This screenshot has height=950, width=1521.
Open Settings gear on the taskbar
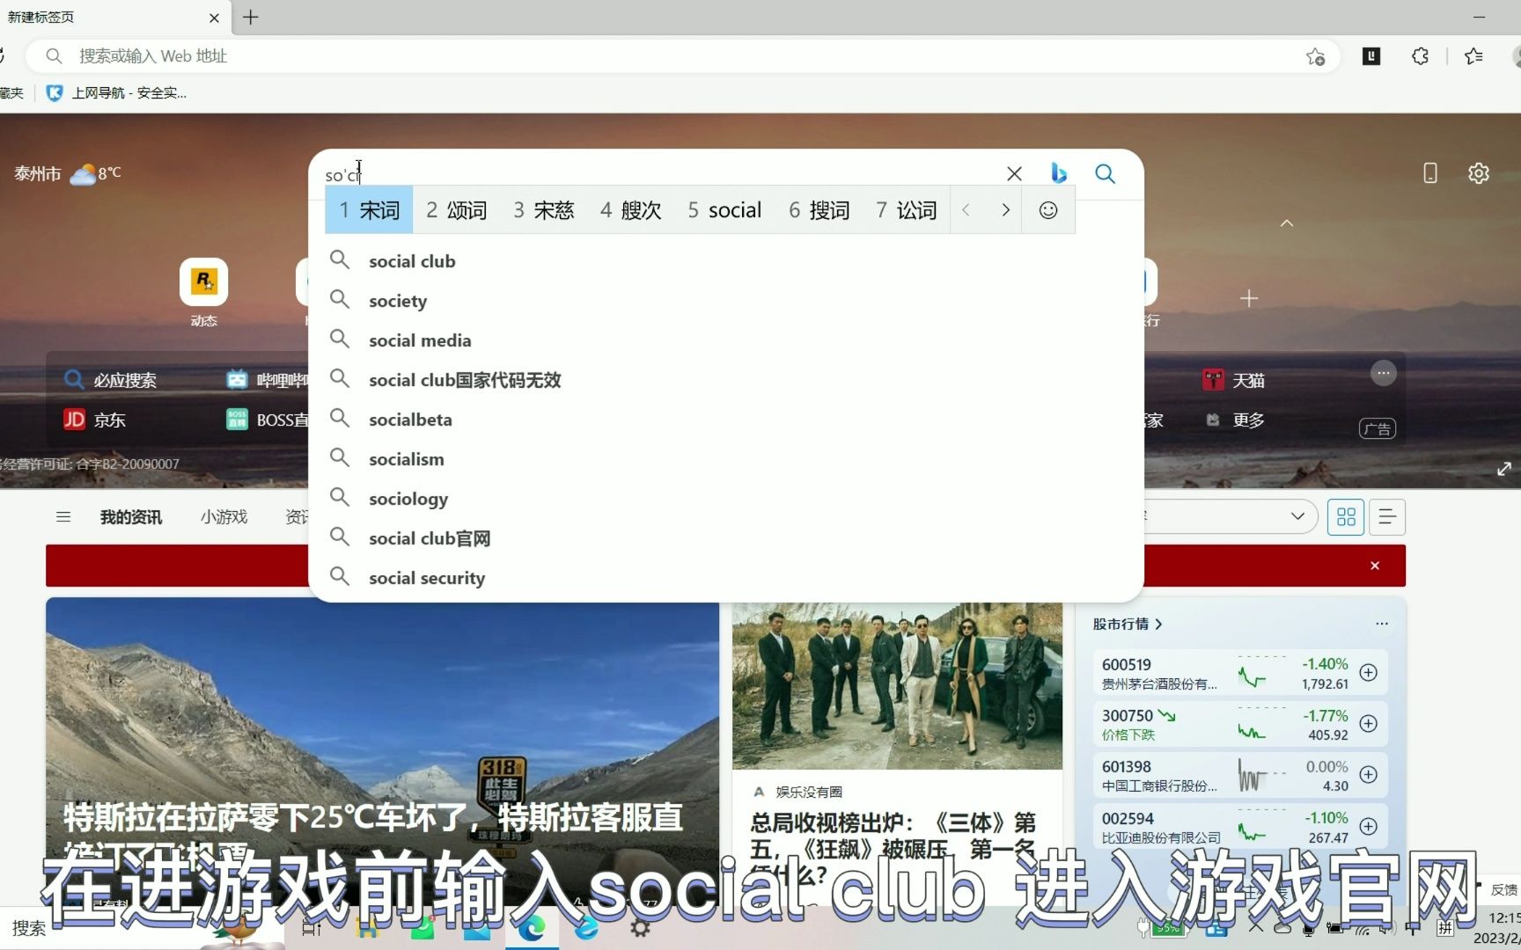coord(640,928)
